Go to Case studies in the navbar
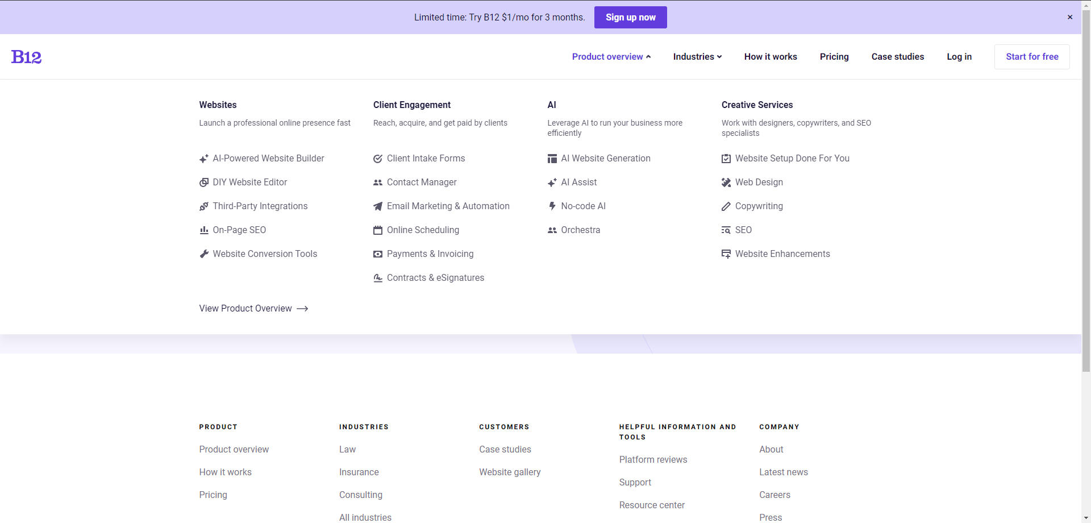The width and height of the screenshot is (1091, 523). 897,57
